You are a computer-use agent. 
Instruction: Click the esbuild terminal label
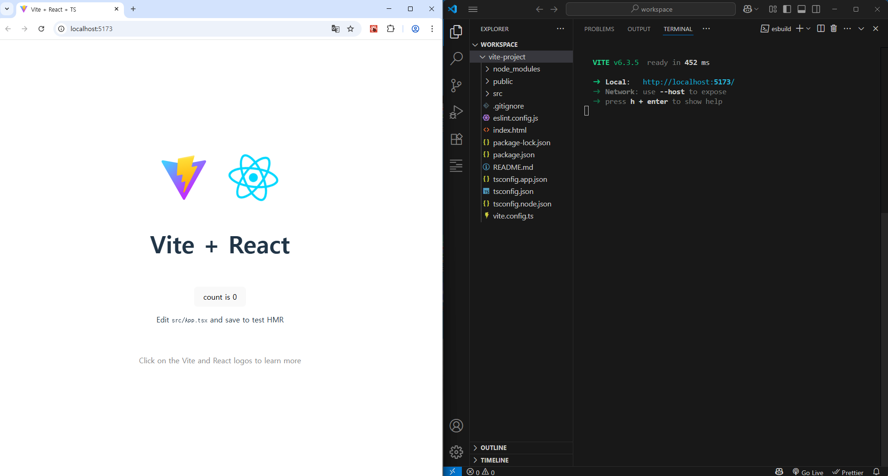(x=776, y=29)
